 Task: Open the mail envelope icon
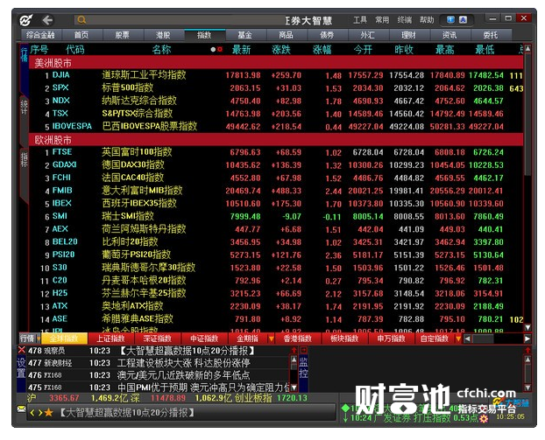(x=22, y=409)
